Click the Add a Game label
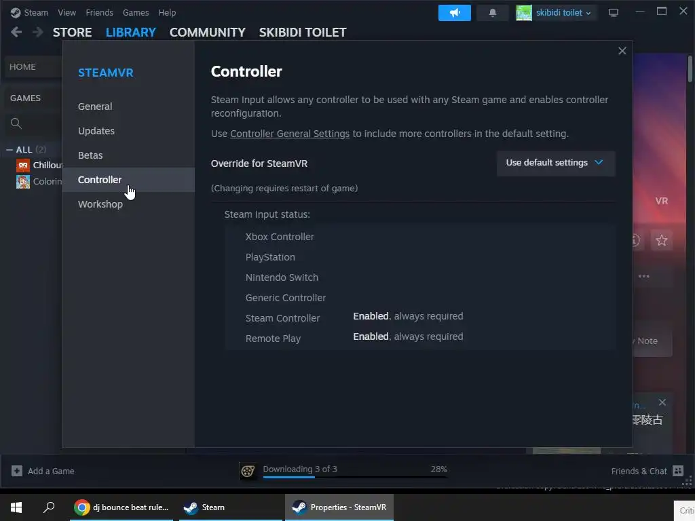 51,471
